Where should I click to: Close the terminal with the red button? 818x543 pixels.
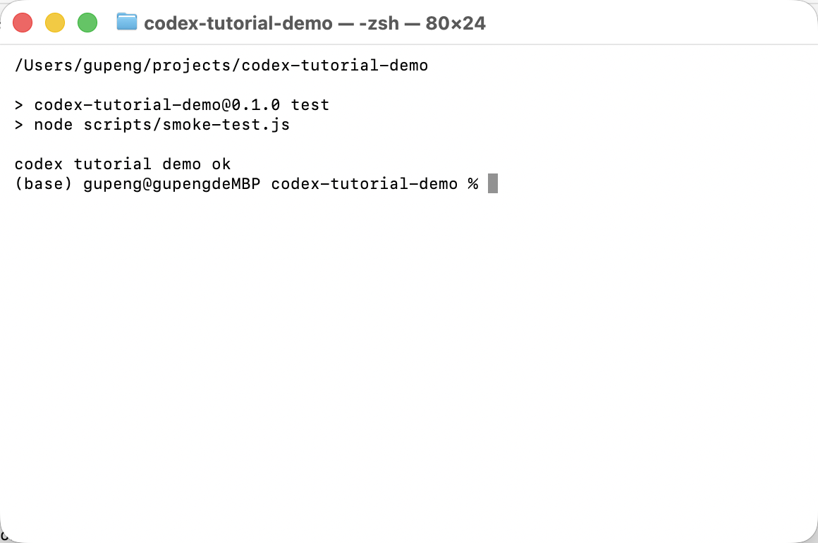pos(23,23)
